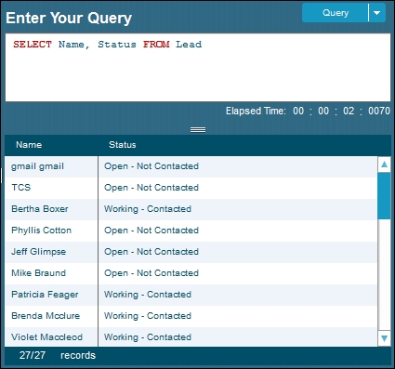Click the results scrollbar thumb

384,196
